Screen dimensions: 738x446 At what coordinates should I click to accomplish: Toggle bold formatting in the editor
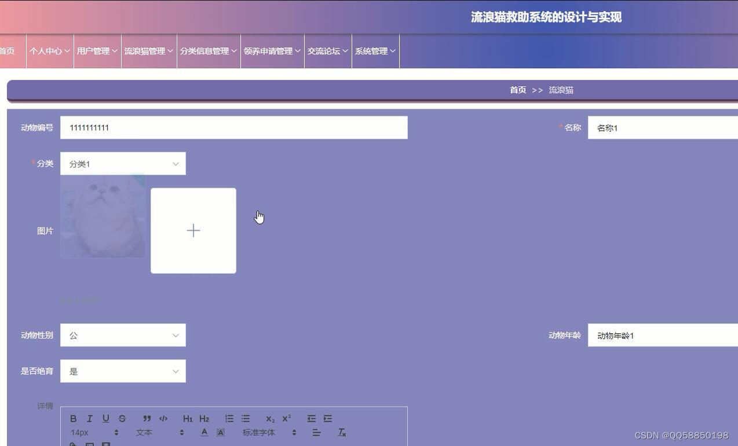74,418
